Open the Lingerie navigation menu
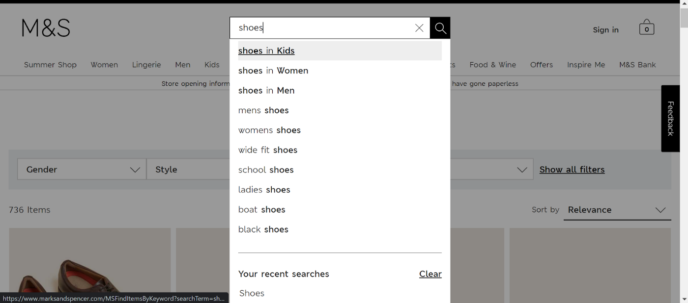Image resolution: width=688 pixels, height=303 pixels. click(146, 65)
